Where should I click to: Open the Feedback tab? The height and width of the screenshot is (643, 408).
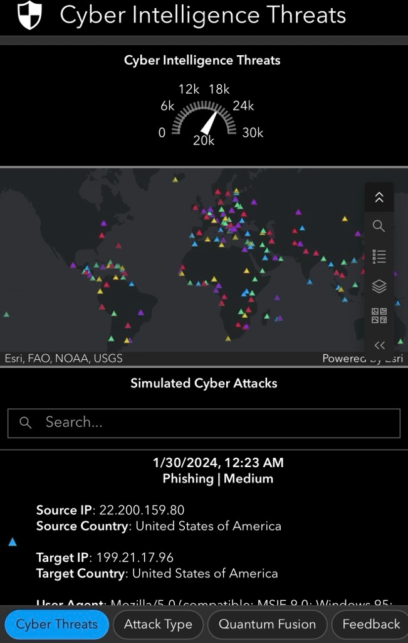tap(370, 624)
